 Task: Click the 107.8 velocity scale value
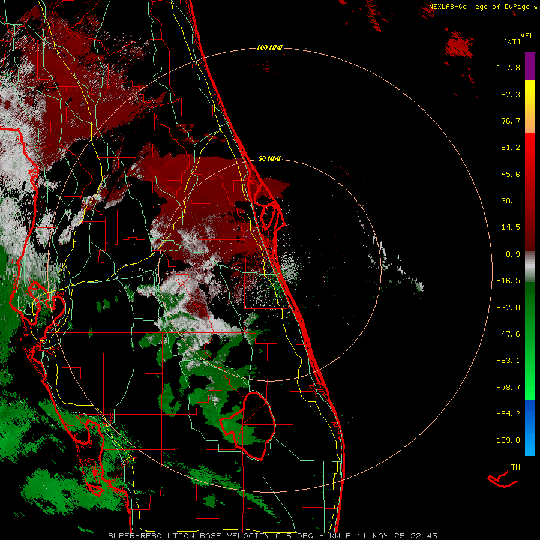click(x=508, y=67)
